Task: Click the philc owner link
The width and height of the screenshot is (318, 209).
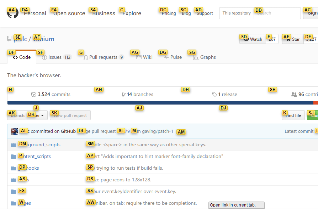Action: (x=20, y=39)
